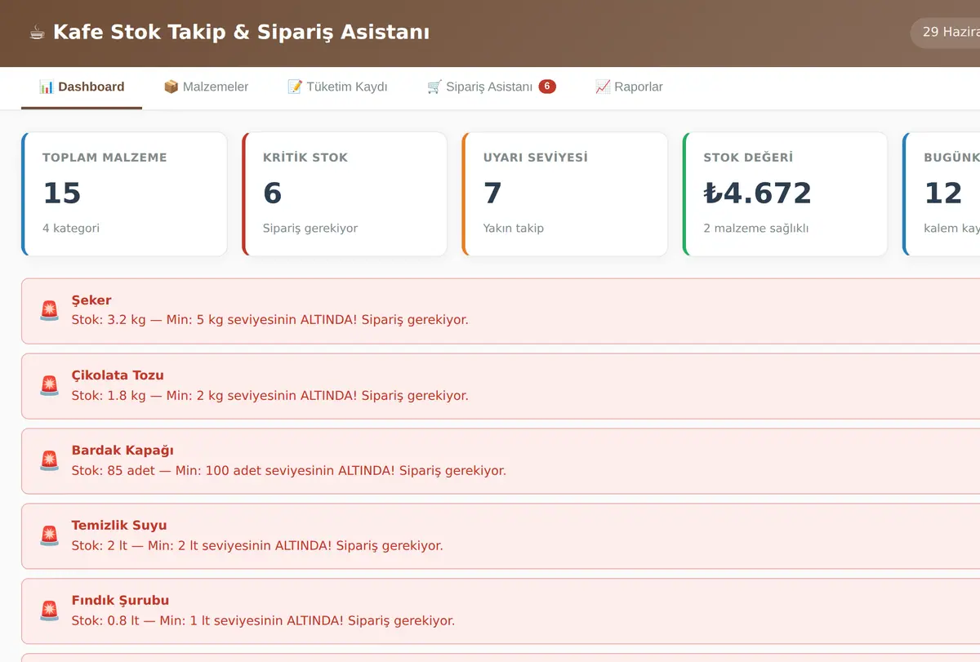Click the Bardak Kapağı alert title
This screenshot has height=662, width=980.
click(122, 451)
